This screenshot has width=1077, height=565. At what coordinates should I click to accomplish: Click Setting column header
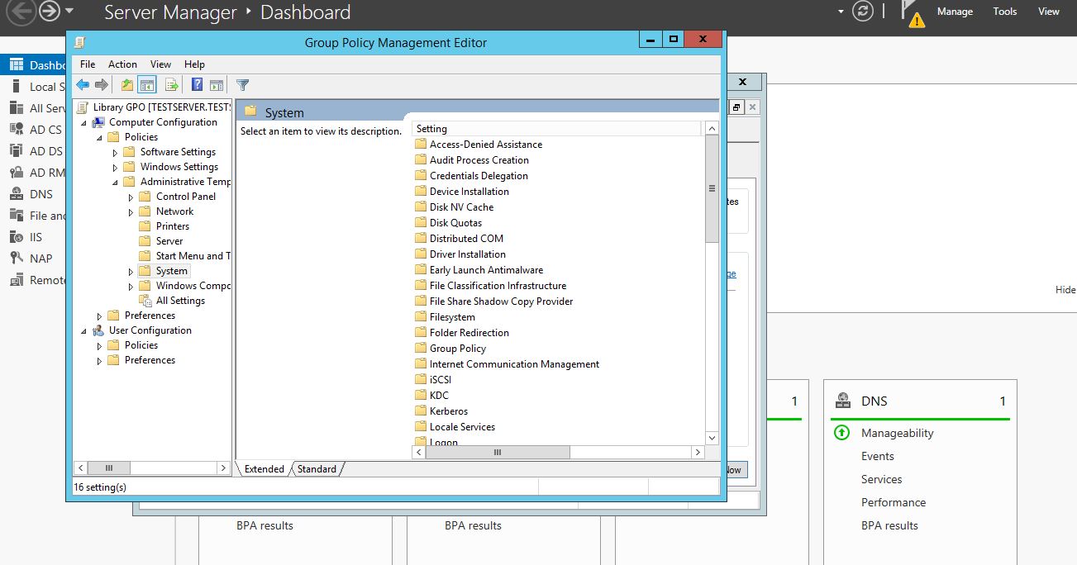coord(556,129)
